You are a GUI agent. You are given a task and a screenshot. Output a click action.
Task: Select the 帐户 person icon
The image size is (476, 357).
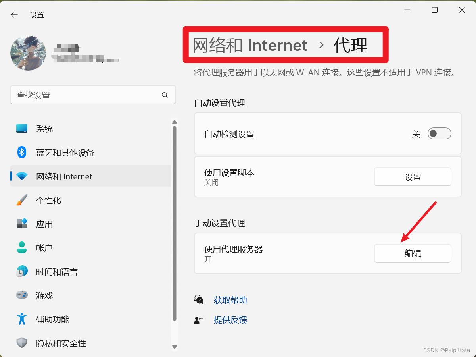point(22,247)
